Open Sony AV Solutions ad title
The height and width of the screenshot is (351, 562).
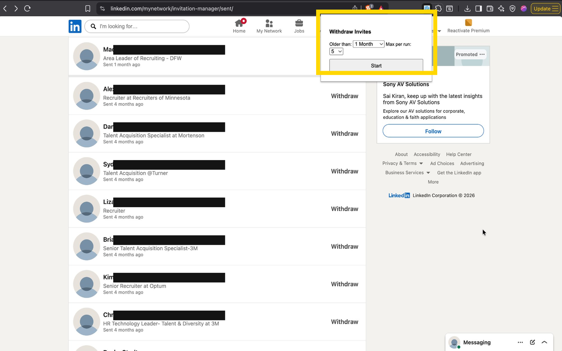point(406,84)
